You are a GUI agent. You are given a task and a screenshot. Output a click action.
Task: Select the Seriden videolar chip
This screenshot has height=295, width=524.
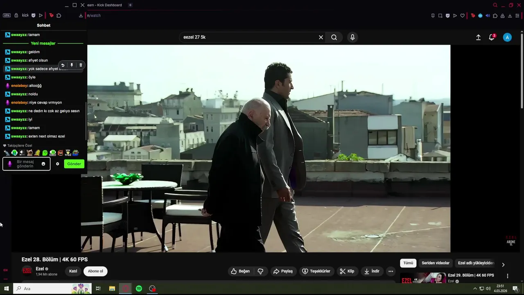[x=436, y=263]
